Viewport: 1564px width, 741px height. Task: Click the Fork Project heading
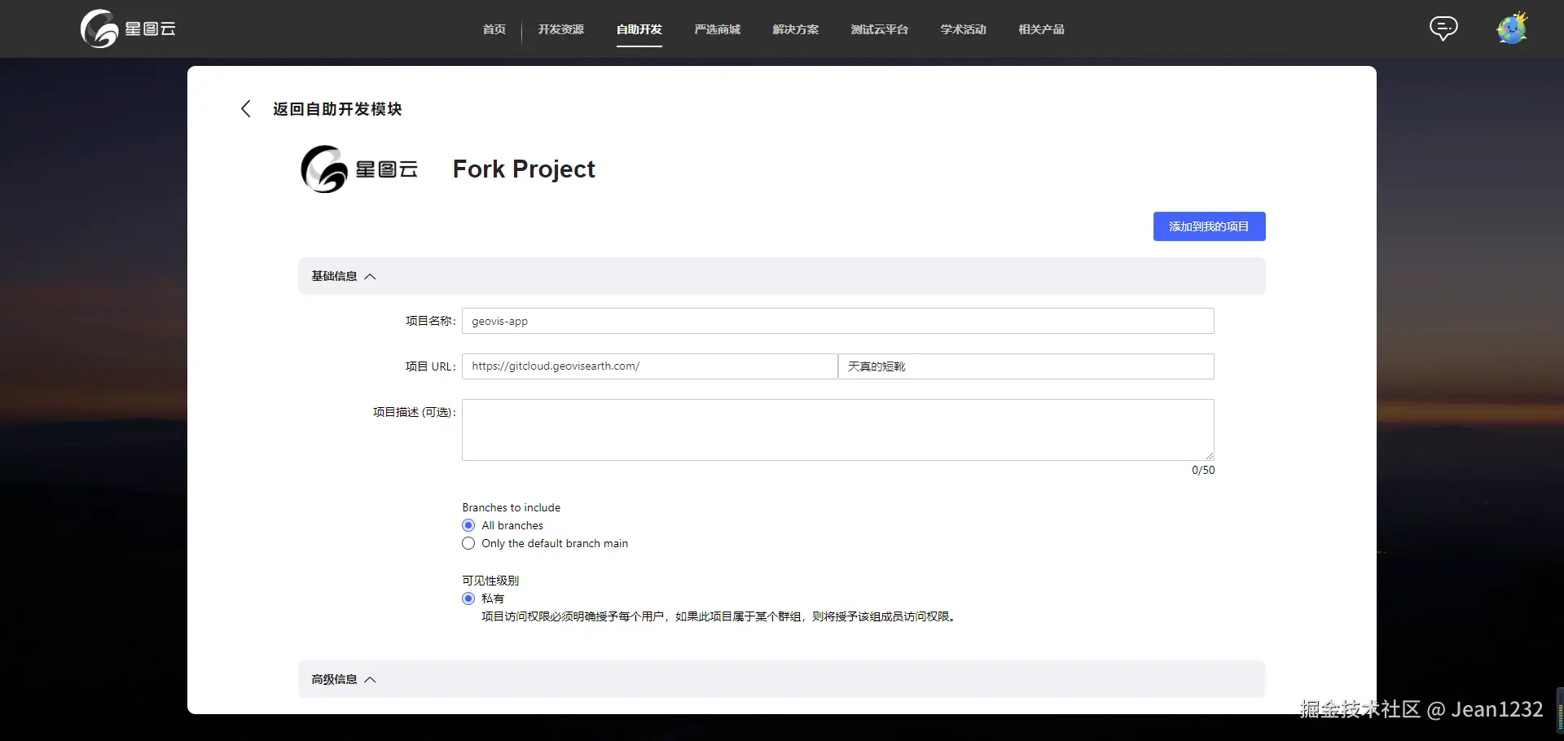coord(524,169)
